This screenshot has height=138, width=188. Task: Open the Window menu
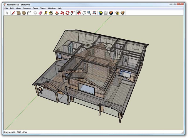click(51, 8)
